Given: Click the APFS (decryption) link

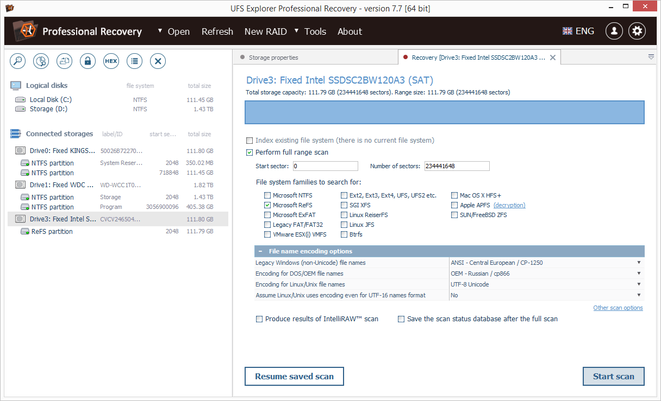Looking at the screenshot, I should (509, 205).
